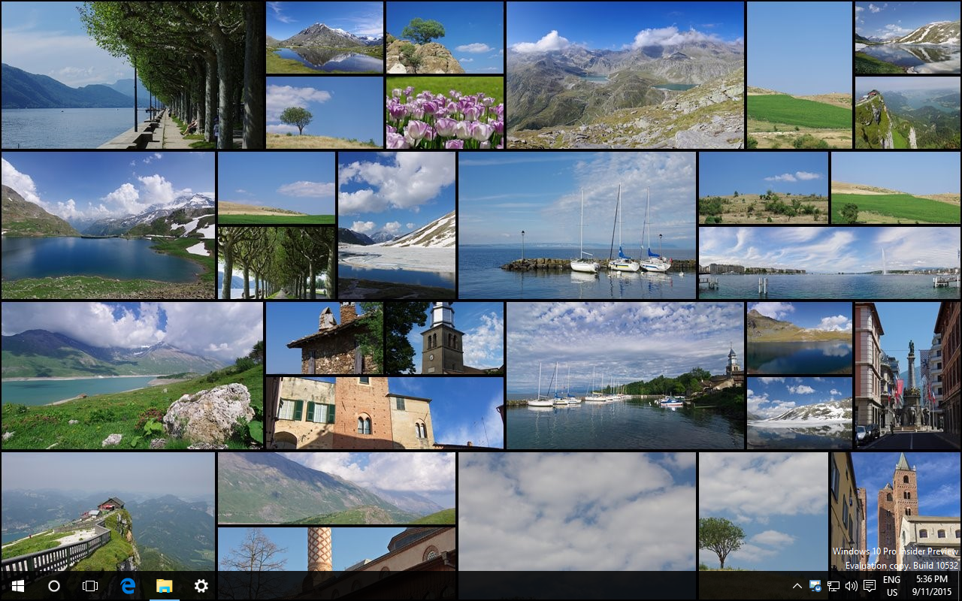This screenshot has height=601, width=962.
Task: Click the monitor tray icon with blue badge
Action: pos(815,586)
